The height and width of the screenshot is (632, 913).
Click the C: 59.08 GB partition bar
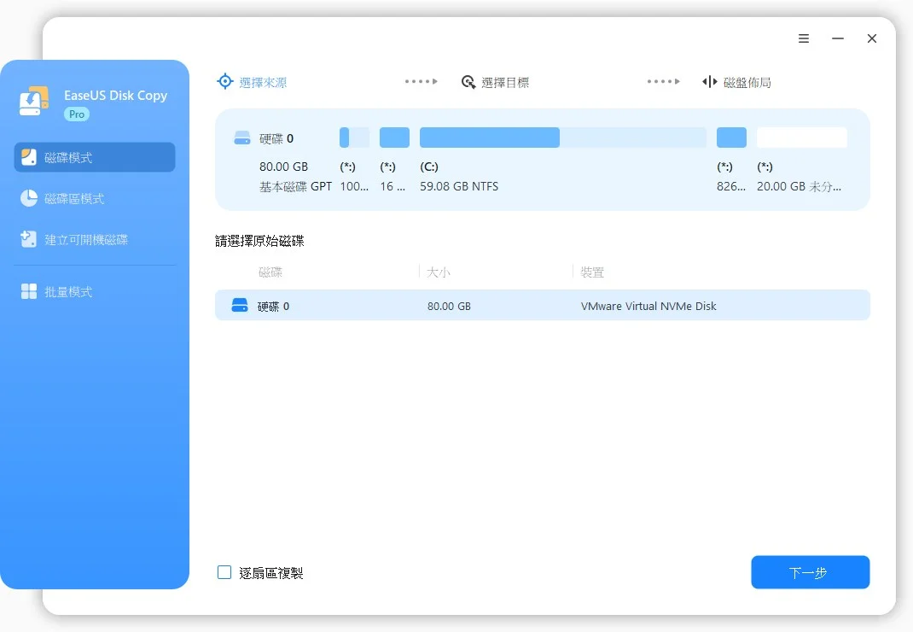pyautogui.click(x=562, y=138)
